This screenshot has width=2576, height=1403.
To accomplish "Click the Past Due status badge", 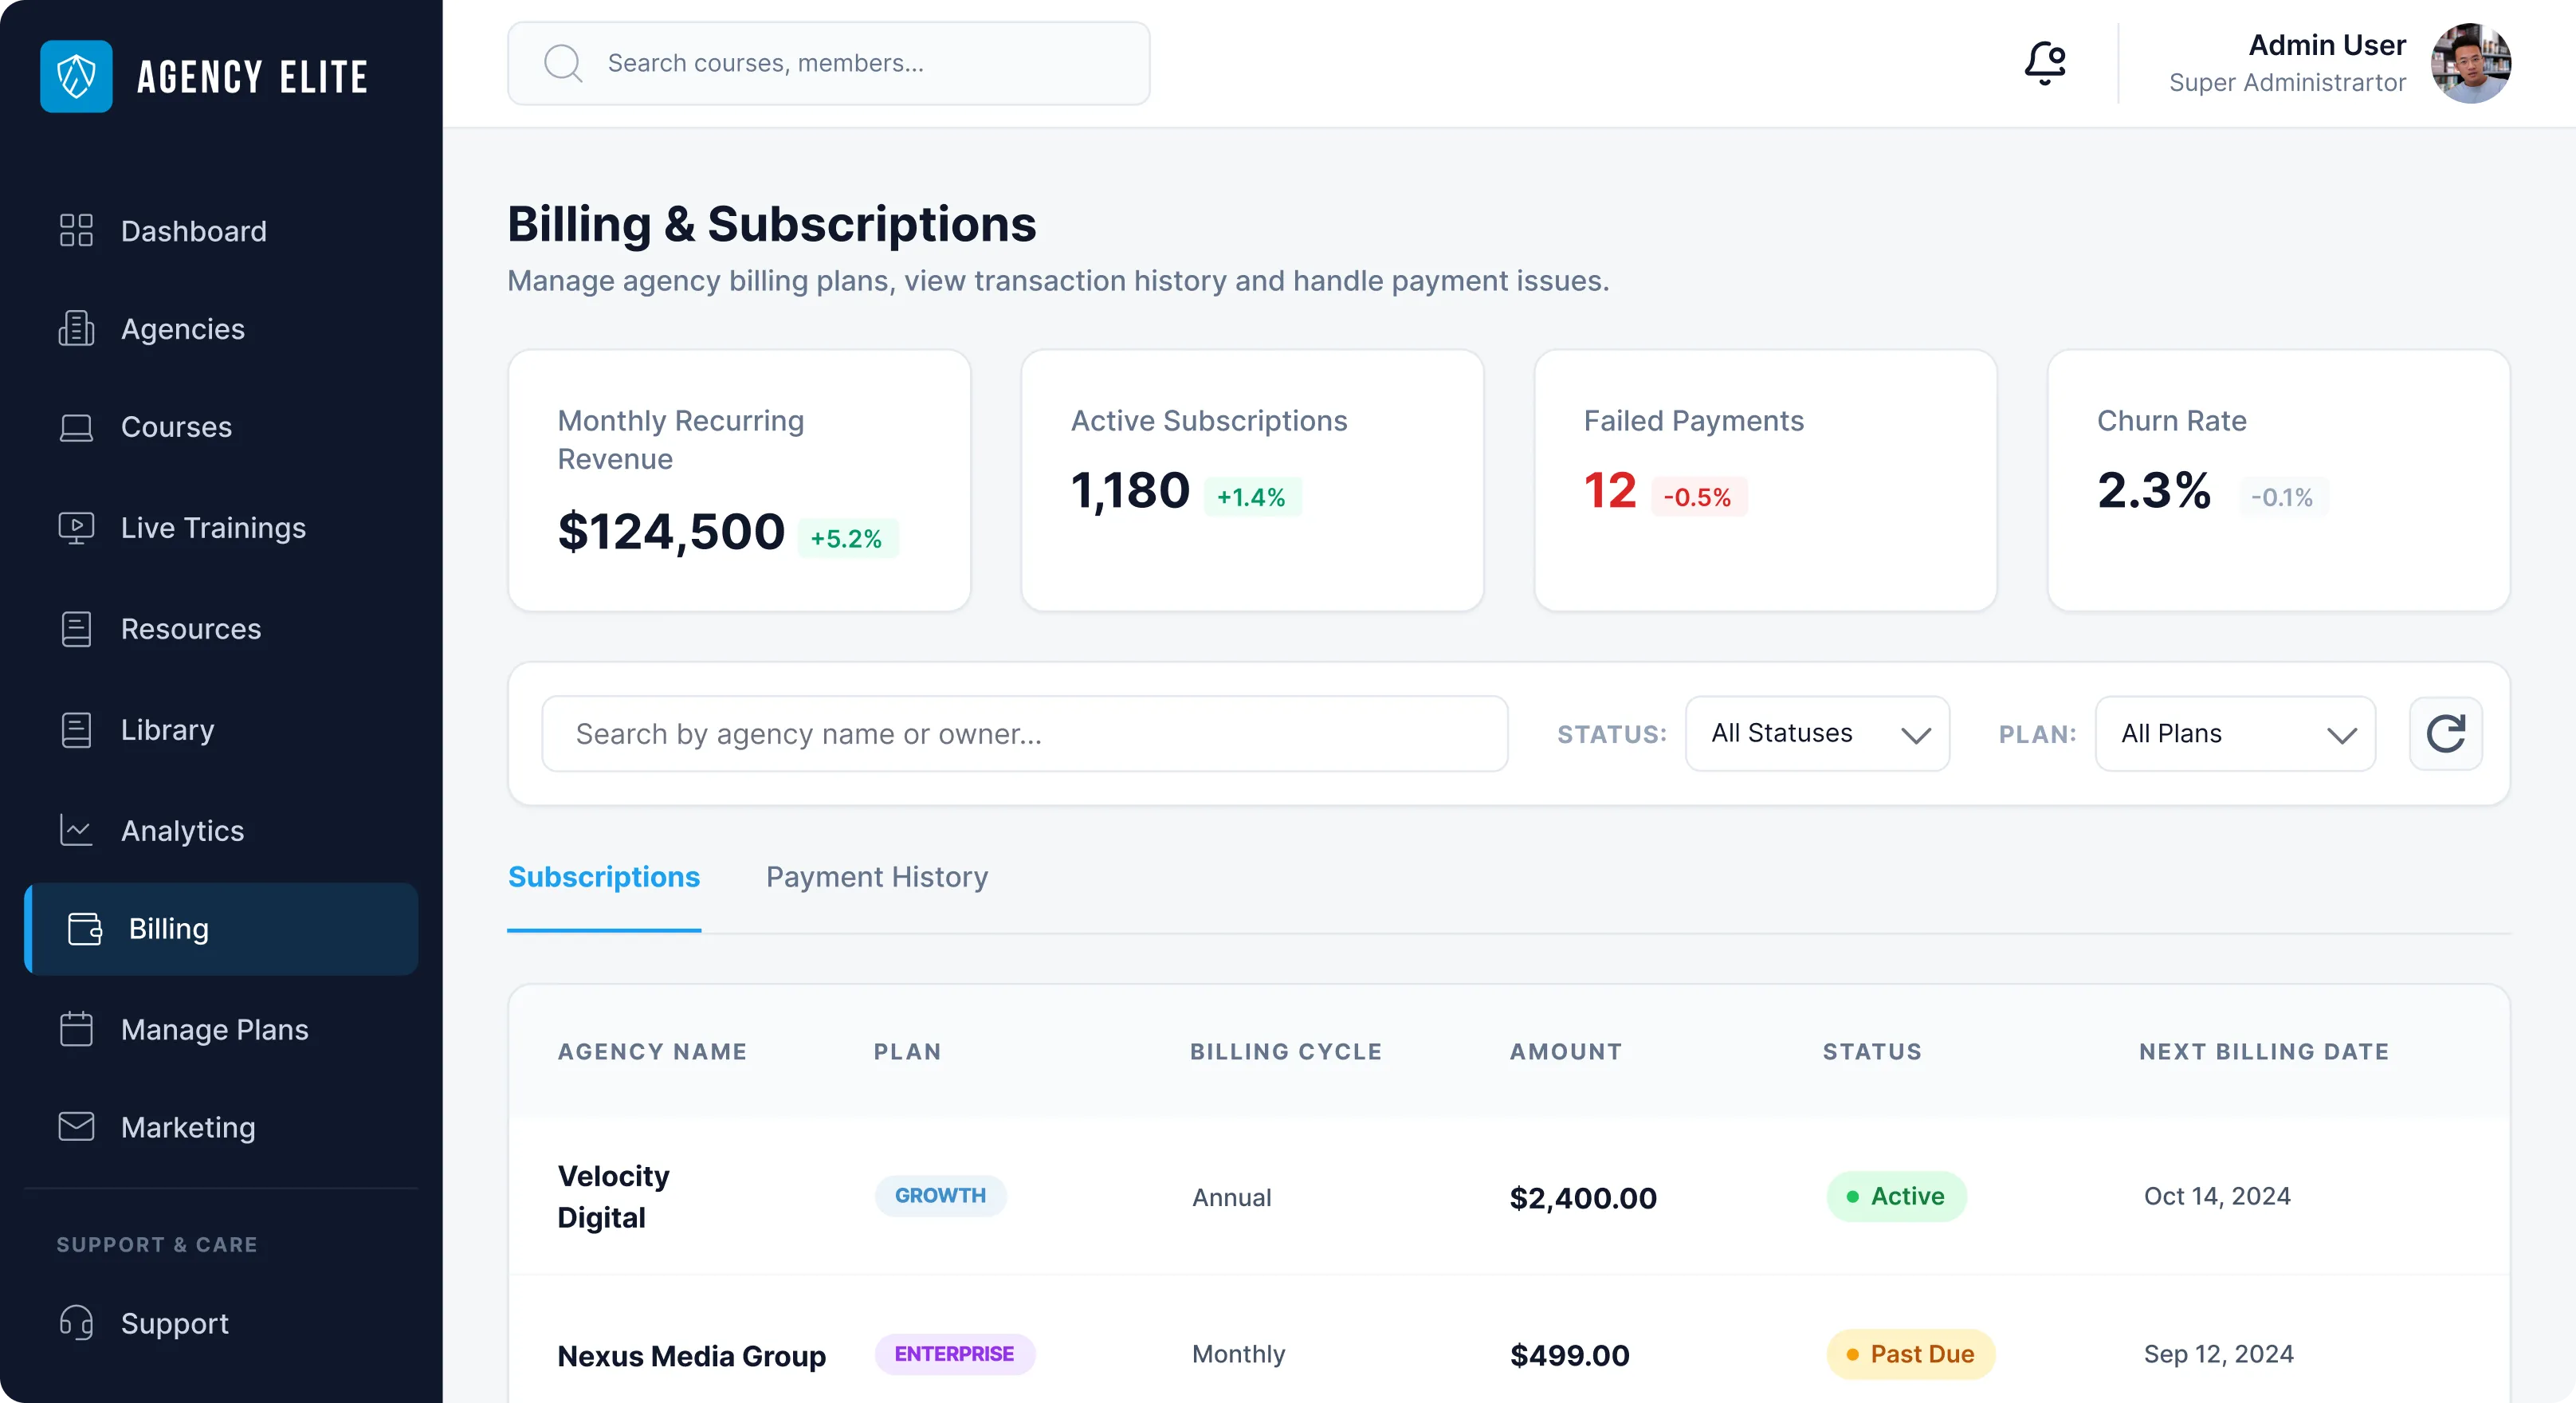I will tap(1910, 1354).
